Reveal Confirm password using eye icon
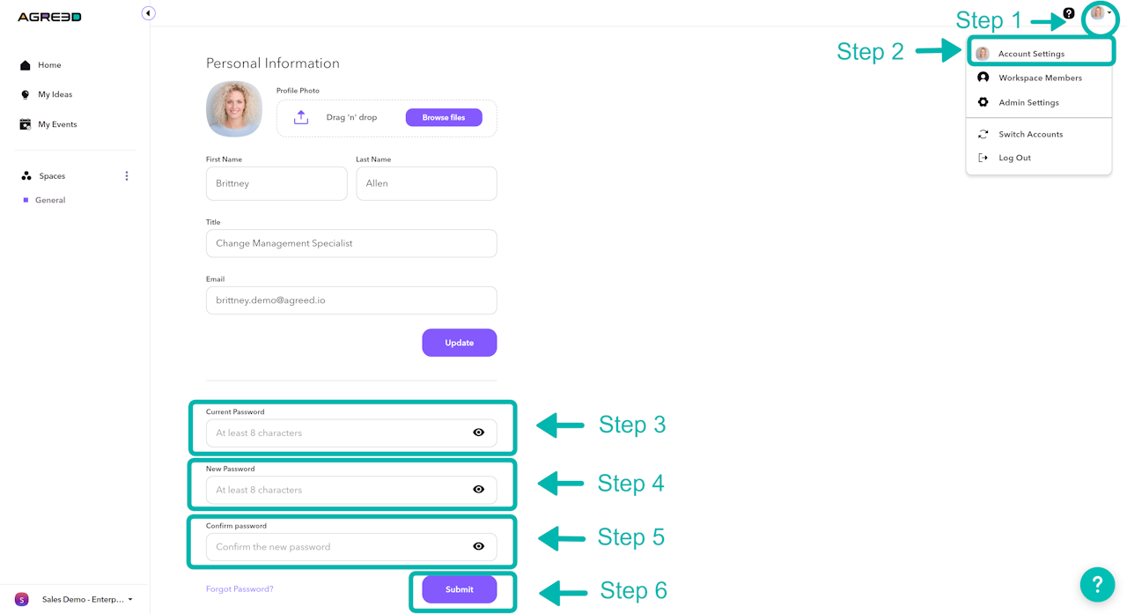1127x614 pixels. tap(478, 547)
